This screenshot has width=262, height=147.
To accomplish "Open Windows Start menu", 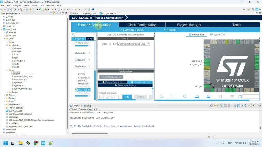I will (5, 143).
